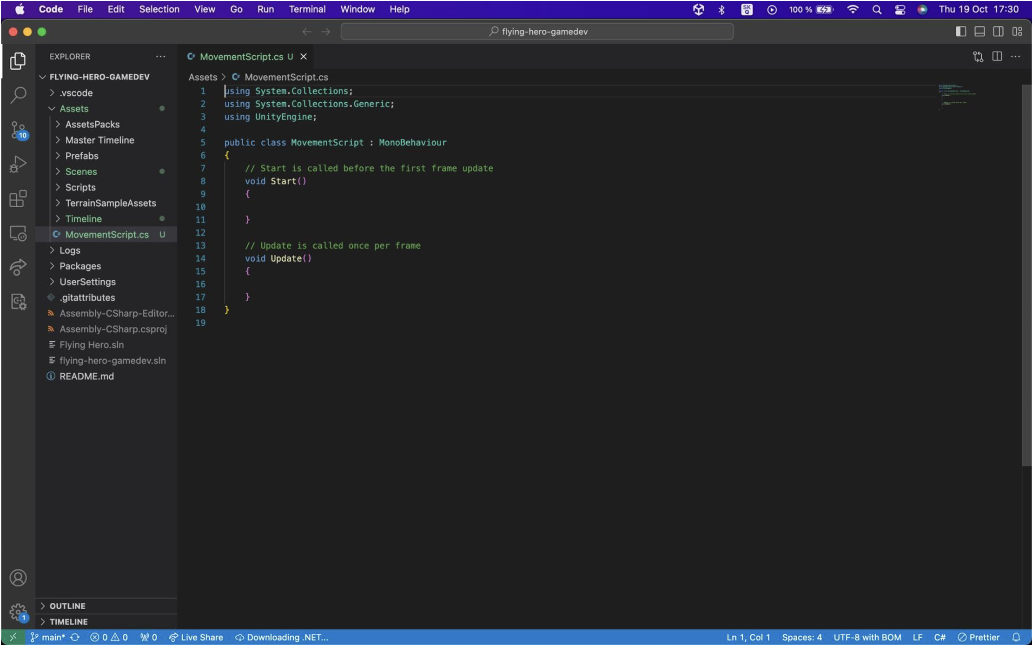Click the main* branch in status bar
Image resolution: width=1032 pixels, height=646 pixels.
(x=48, y=637)
